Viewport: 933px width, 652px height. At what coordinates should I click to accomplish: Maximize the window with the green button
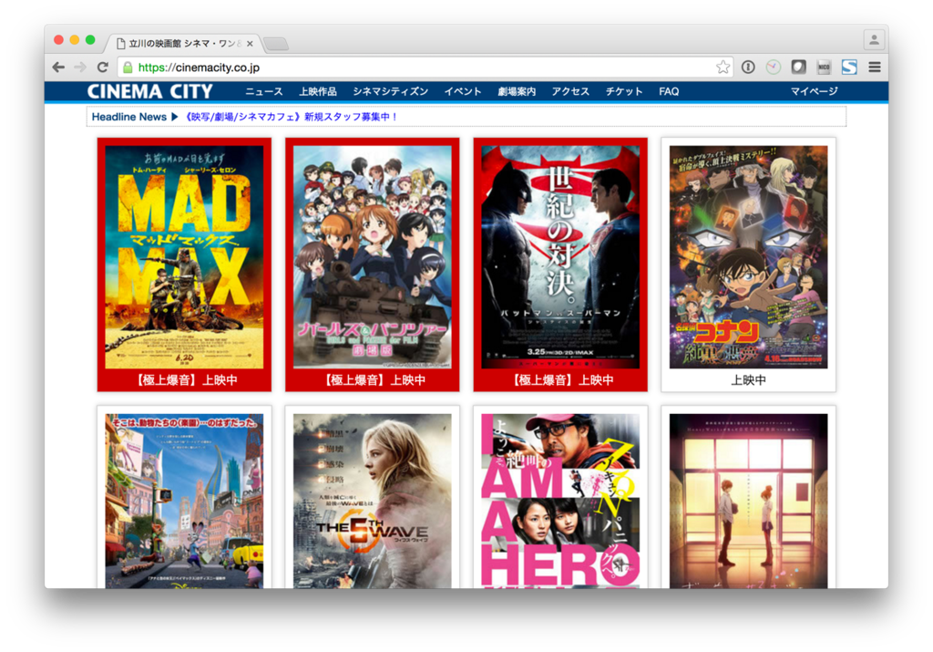click(90, 40)
